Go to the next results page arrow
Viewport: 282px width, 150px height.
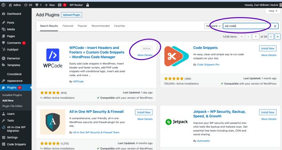271,37
